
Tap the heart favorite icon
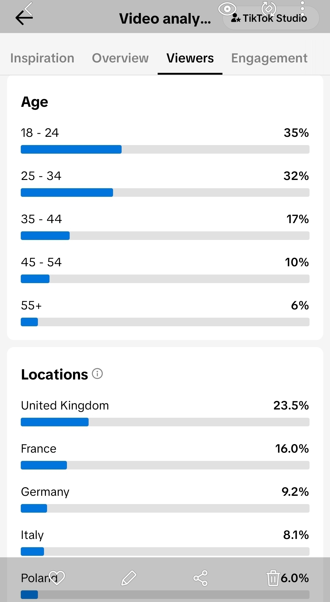57,578
